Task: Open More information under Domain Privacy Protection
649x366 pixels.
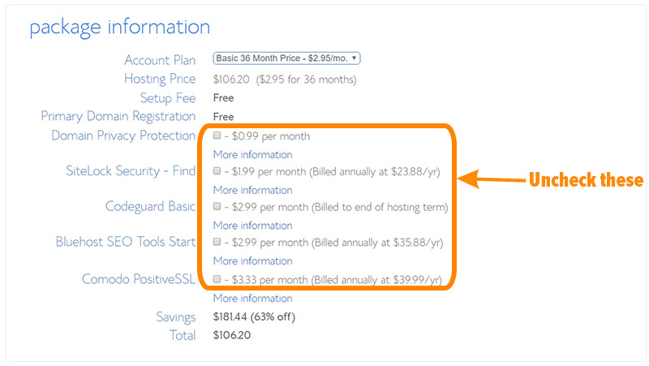Action: pos(252,154)
